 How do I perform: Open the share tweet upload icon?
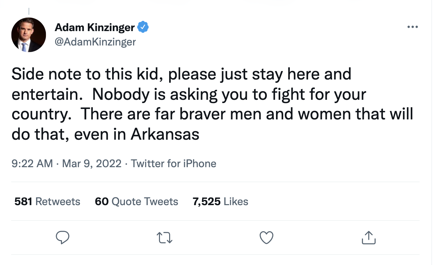[x=368, y=238]
